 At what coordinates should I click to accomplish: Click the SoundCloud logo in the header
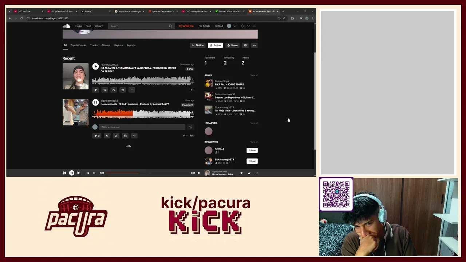(x=66, y=26)
